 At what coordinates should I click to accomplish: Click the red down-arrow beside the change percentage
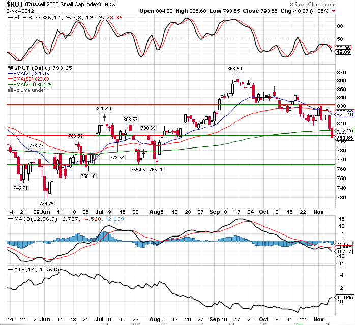[x=334, y=11]
